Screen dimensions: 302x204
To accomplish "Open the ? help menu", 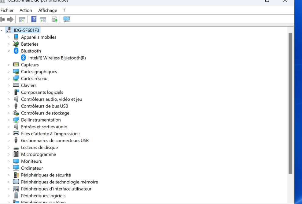I will pos(64,10).
